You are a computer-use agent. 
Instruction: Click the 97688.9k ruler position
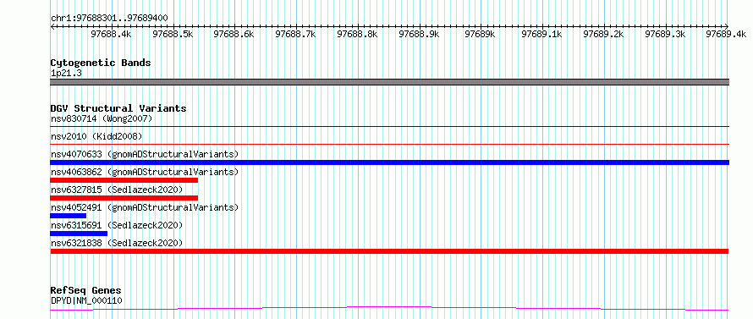tap(420, 34)
